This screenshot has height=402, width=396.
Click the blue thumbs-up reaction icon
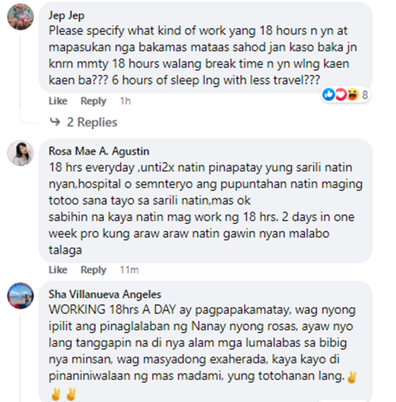pos(329,94)
